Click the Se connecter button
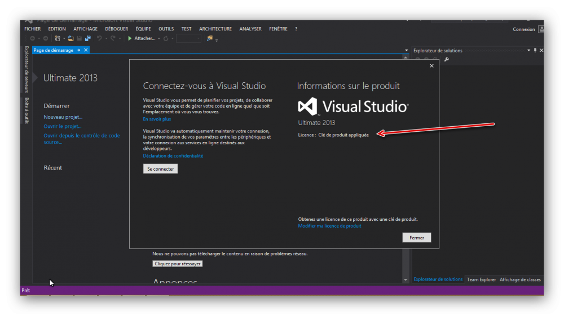The height and width of the screenshot is (316, 564). [x=160, y=169]
